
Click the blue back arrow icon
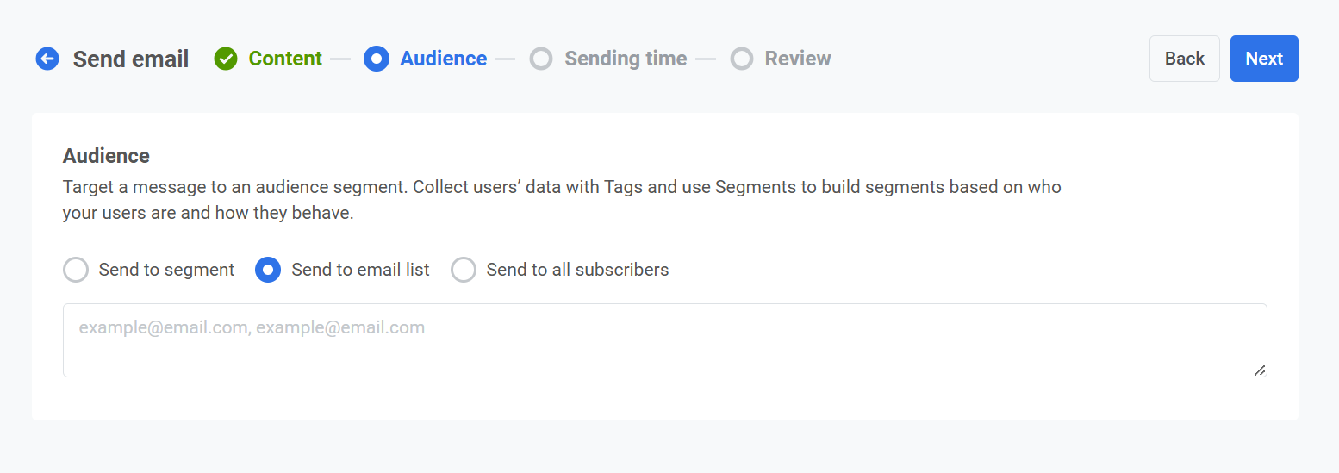[47, 59]
